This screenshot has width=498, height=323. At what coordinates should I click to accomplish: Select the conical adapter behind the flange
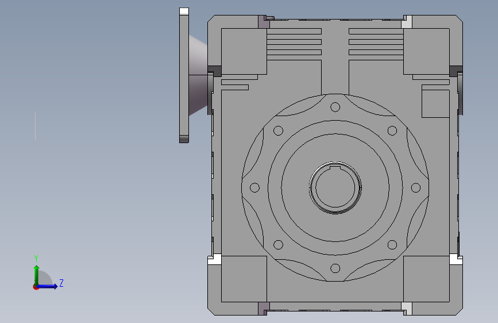[x=198, y=75]
